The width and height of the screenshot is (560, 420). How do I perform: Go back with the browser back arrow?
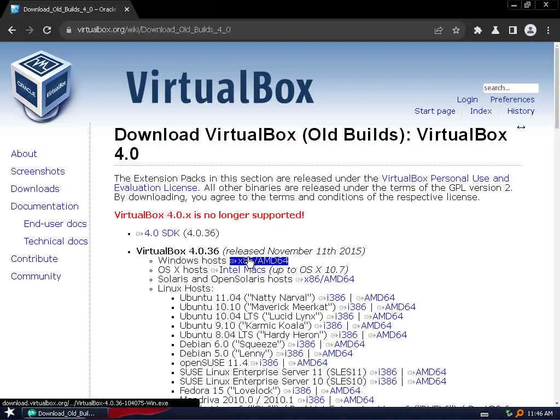12,30
